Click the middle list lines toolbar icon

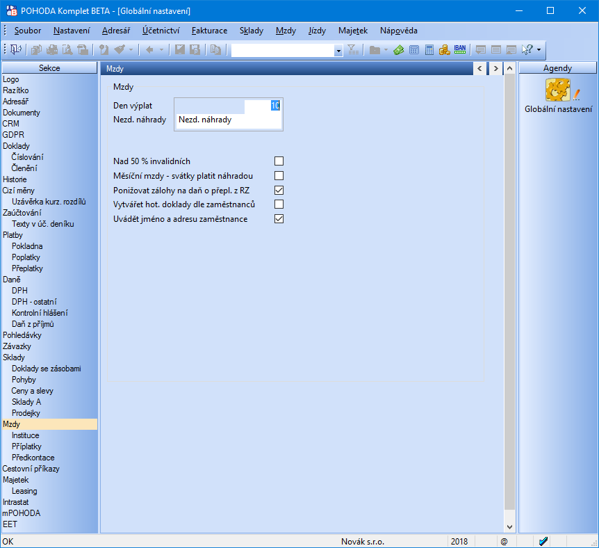tap(496, 49)
